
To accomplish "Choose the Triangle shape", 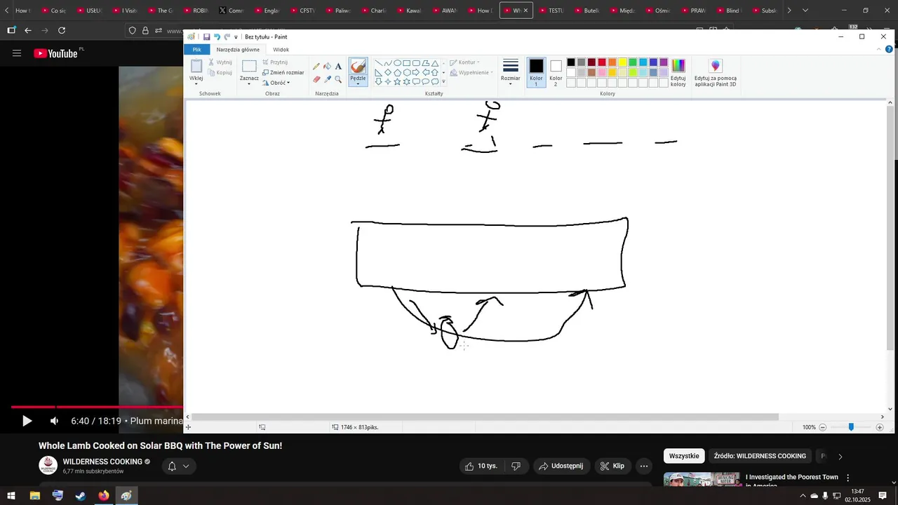I will (x=435, y=63).
